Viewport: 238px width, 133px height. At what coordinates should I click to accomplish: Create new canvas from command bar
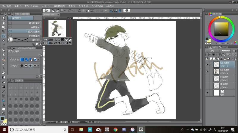pos(53,11)
